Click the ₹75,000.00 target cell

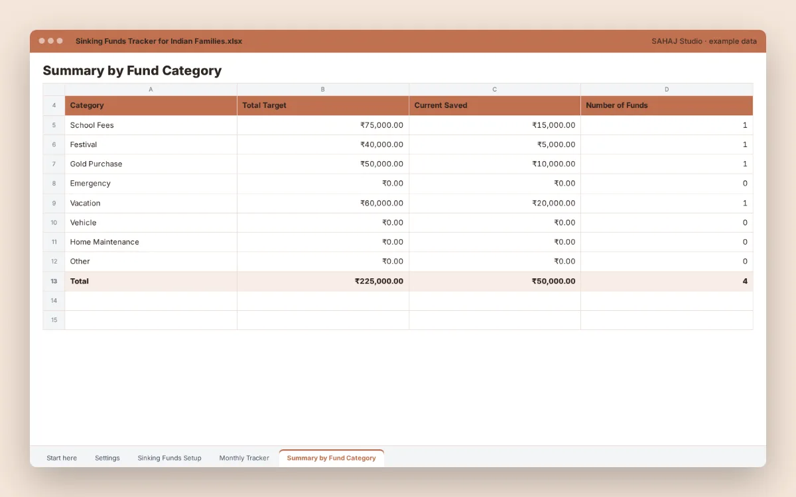pos(323,125)
